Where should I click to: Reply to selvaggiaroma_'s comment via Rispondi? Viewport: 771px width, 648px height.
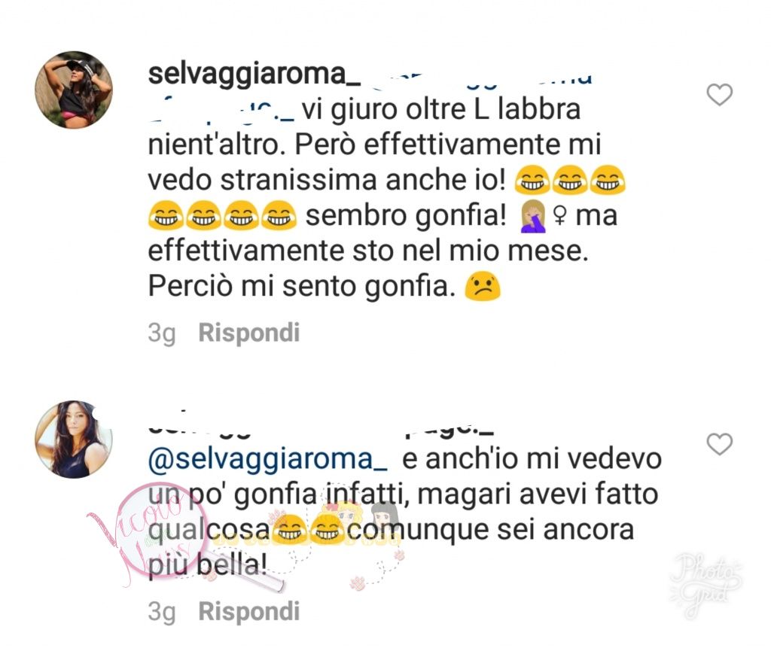click(248, 333)
